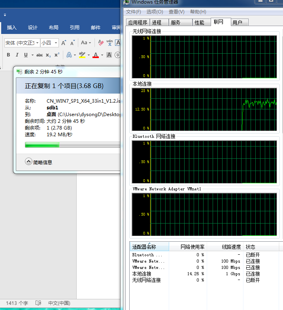The image size is (283, 310).
Task: Clear all formatting eraser icon
Action: (x=101, y=43)
